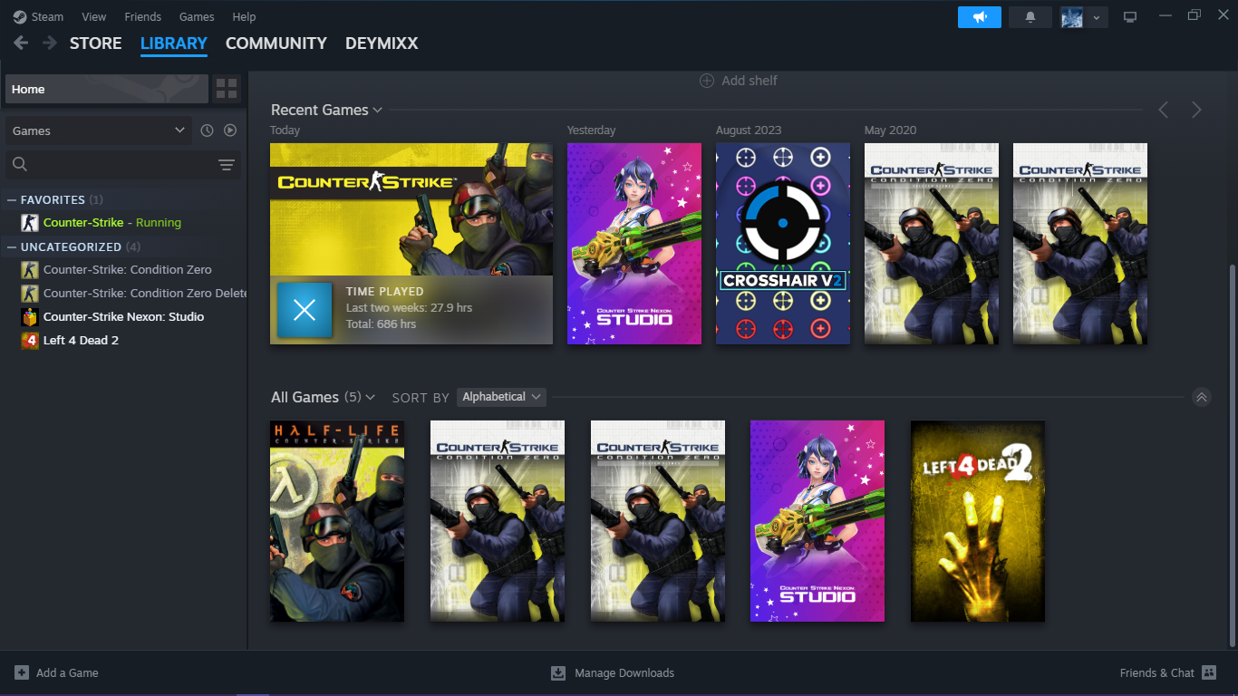Click the ready-to-play filter icon
Viewport: 1238px width, 696px height.
(230, 130)
